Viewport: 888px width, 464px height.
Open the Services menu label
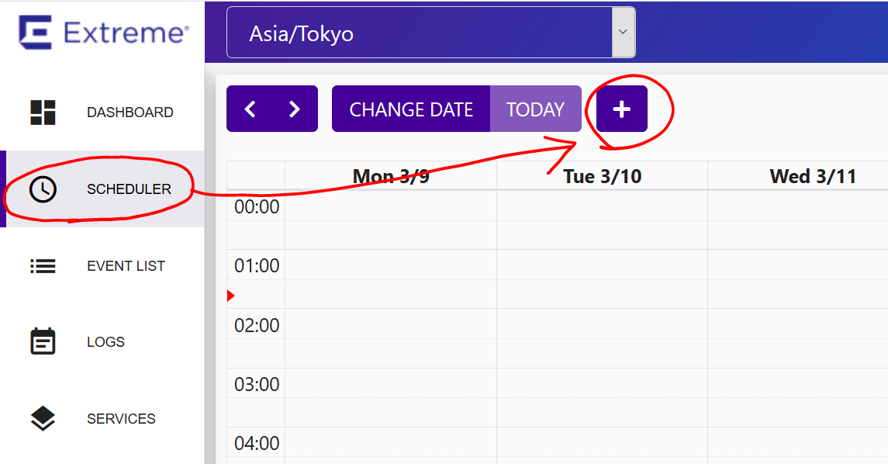(121, 419)
